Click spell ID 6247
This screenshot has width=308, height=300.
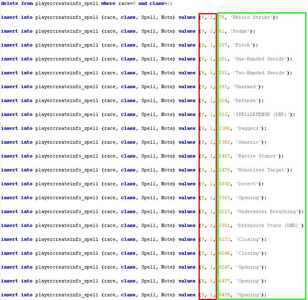coord(224,267)
